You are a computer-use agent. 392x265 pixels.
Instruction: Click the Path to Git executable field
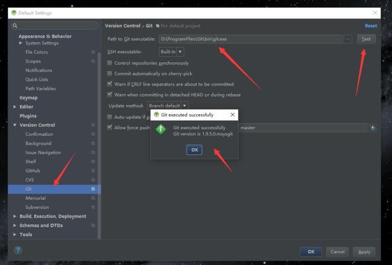[250, 39]
